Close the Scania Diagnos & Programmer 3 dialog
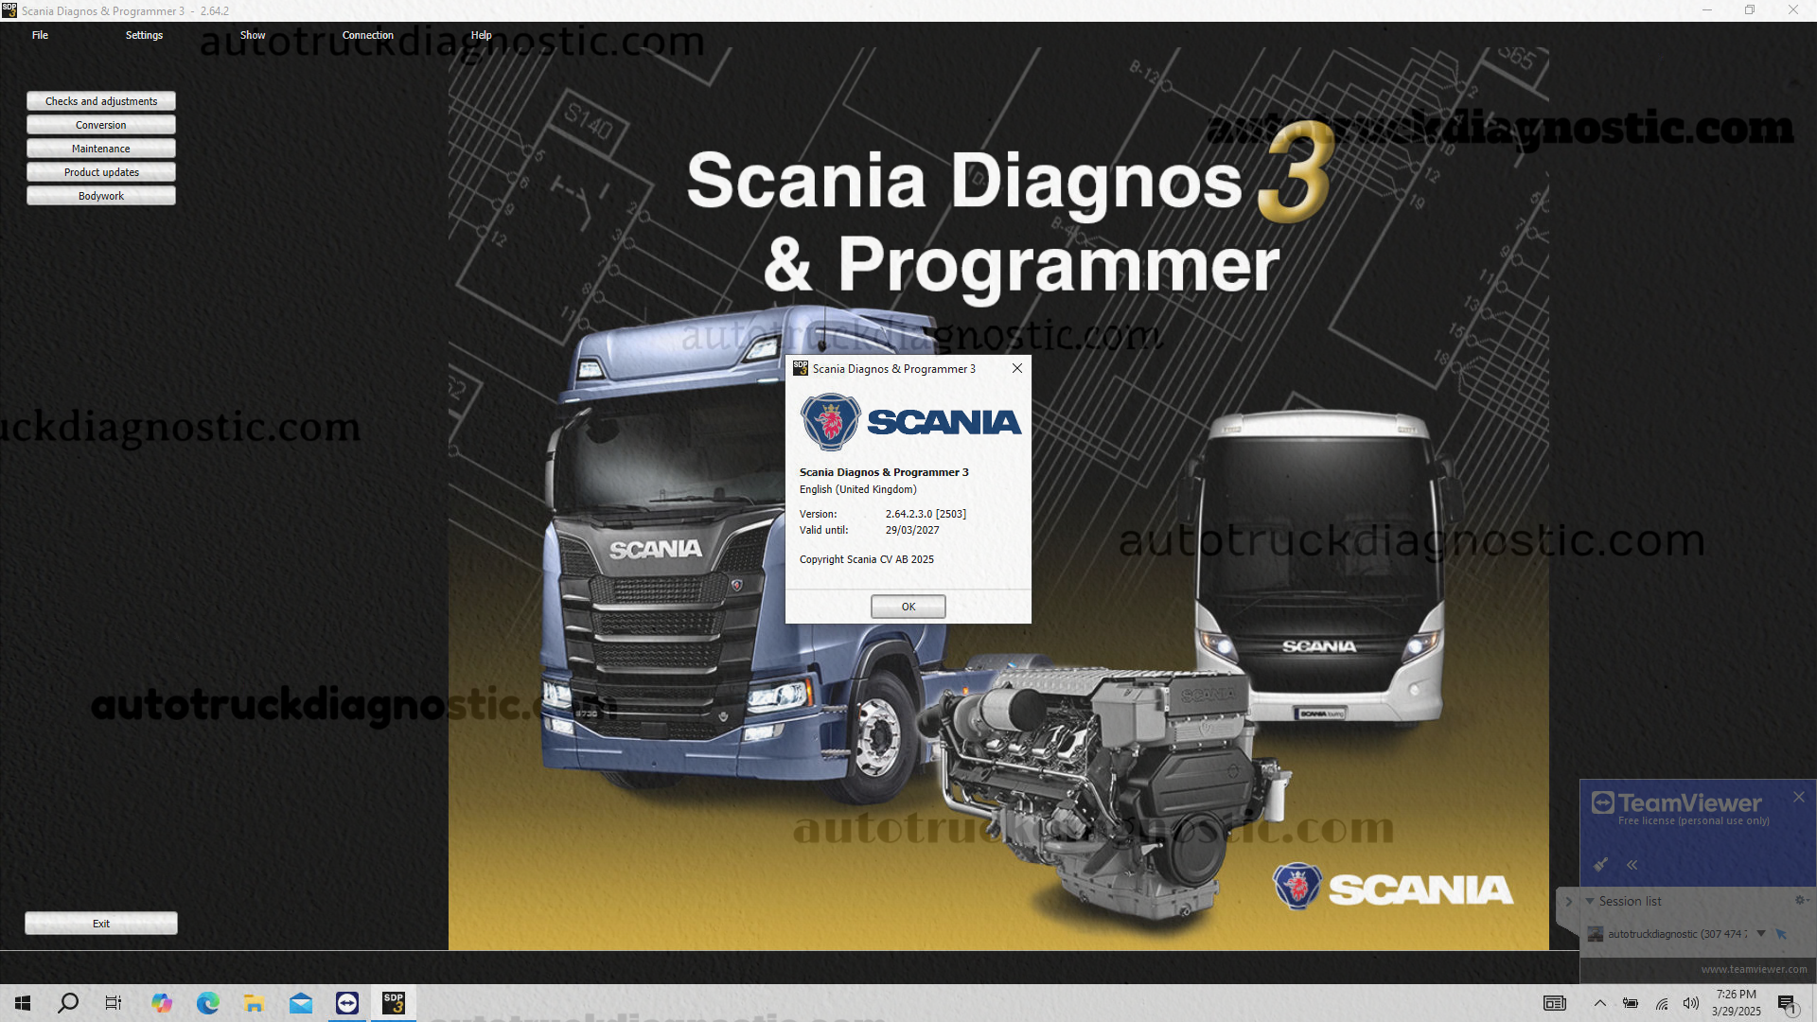 click(1017, 368)
